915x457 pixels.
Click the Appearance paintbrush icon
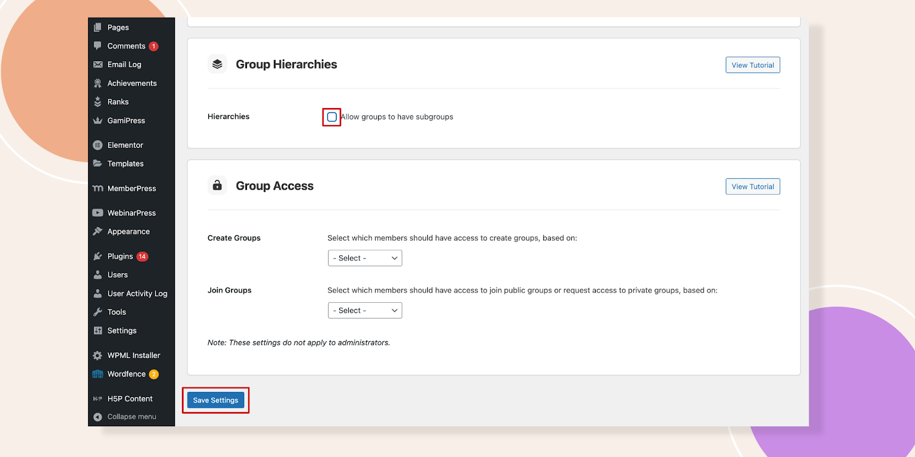98,231
